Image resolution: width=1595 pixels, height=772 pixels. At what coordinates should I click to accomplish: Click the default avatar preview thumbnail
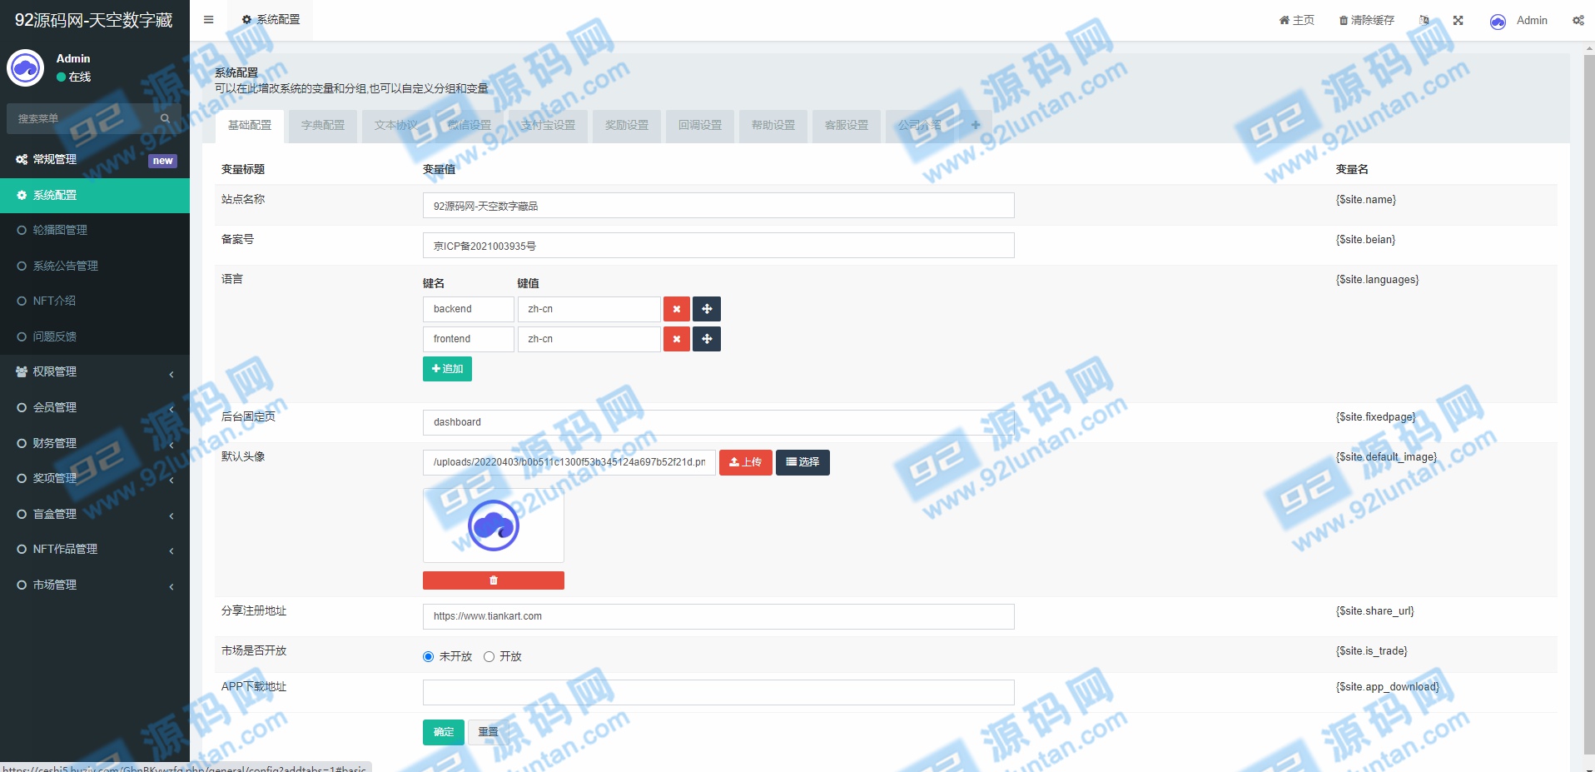coord(494,525)
